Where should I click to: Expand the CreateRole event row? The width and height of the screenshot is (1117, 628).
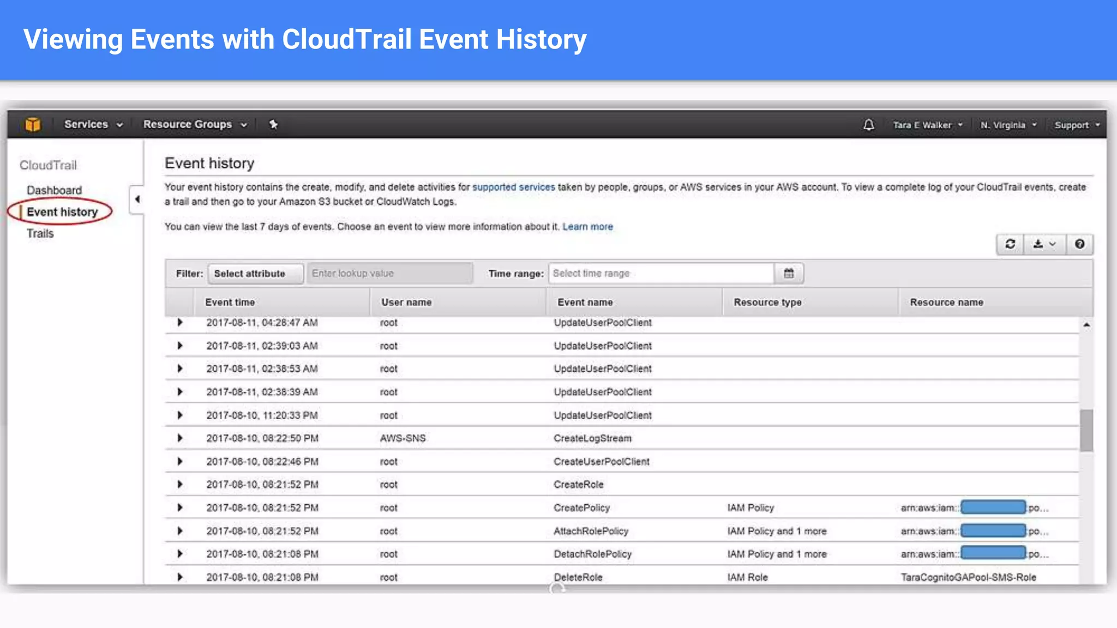[179, 485]
